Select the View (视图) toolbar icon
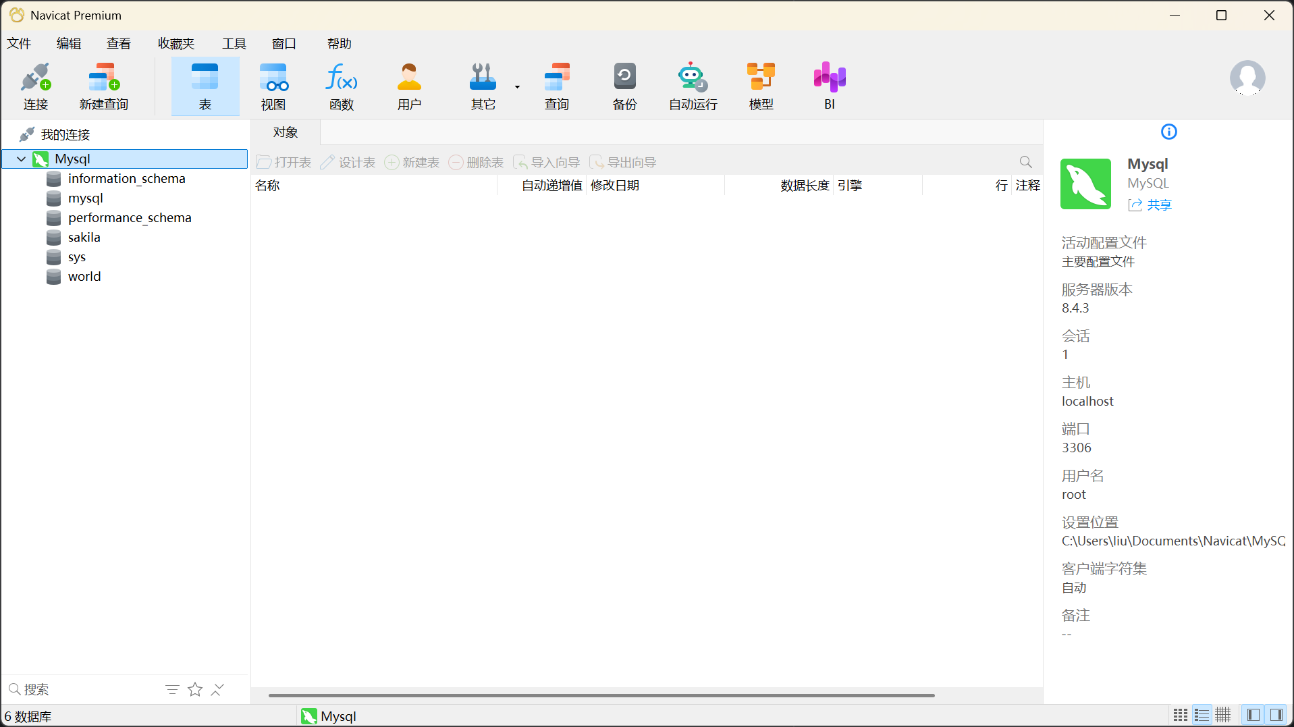Viewport: 1294px width, 727px height. point(273,86)
